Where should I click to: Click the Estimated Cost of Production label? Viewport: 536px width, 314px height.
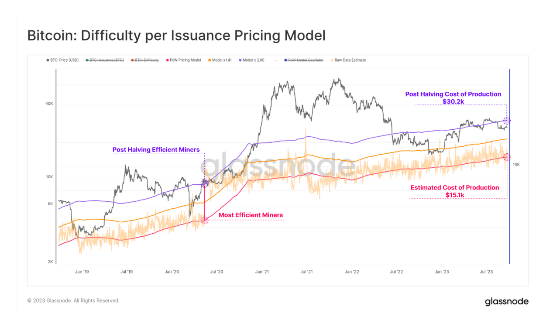coord(454,188)
